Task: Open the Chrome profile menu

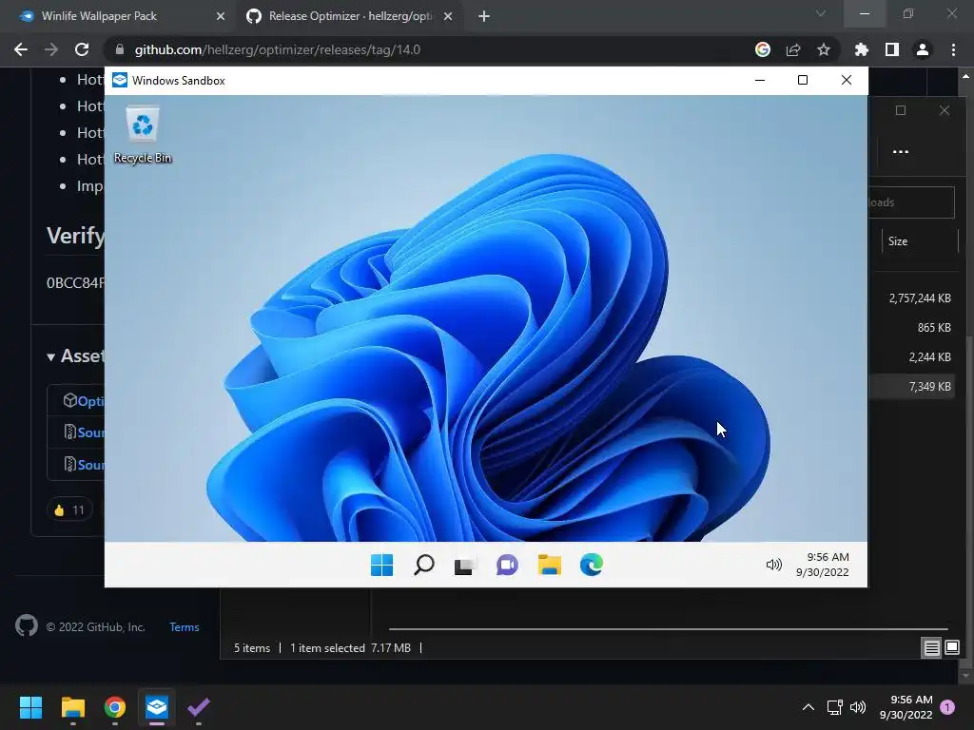Action: pos(923,49)
